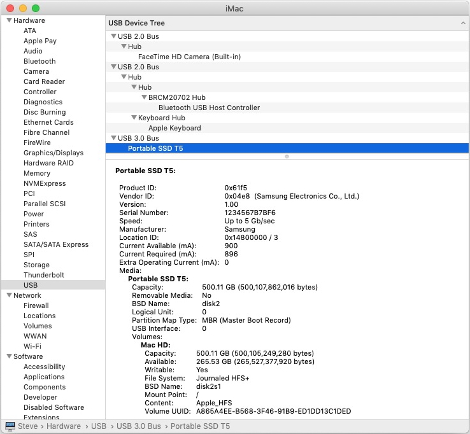Select Graphics/Displays in the sidebar

point(53,153)
